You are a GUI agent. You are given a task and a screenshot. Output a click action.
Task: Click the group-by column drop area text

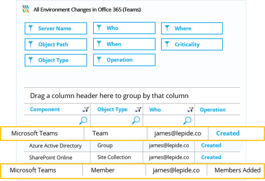tap(109, 96)
